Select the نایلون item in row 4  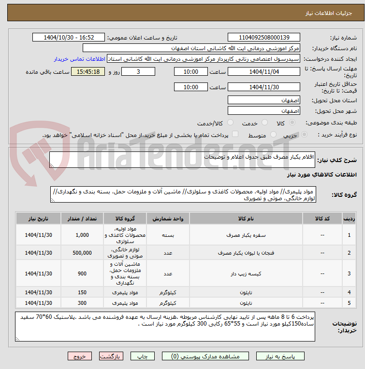[246, 292]
